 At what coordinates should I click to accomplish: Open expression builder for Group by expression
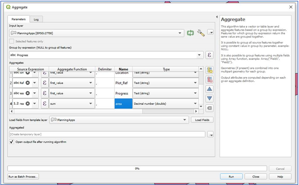click(x=209, y=55)
